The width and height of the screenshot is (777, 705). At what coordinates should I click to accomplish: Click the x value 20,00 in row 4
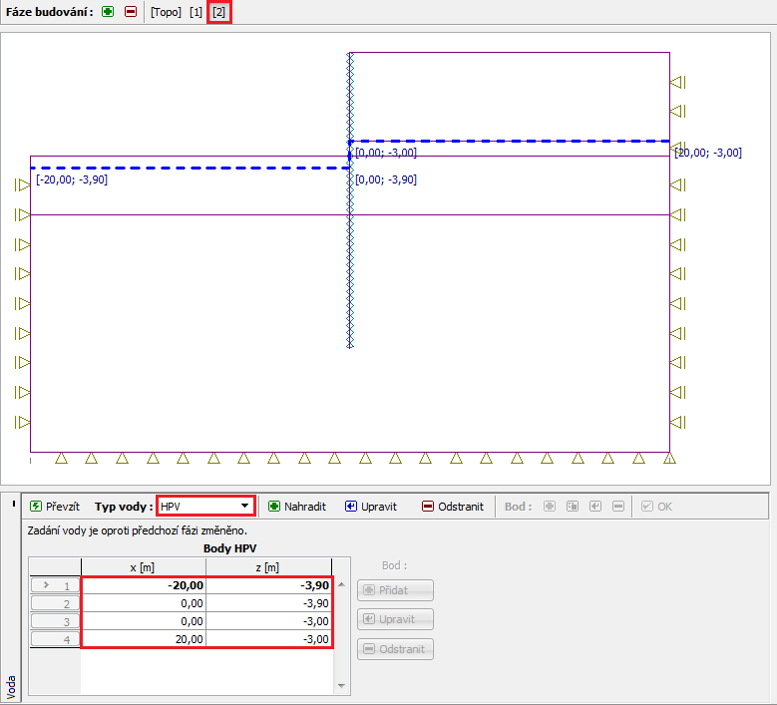coord(144,639)
